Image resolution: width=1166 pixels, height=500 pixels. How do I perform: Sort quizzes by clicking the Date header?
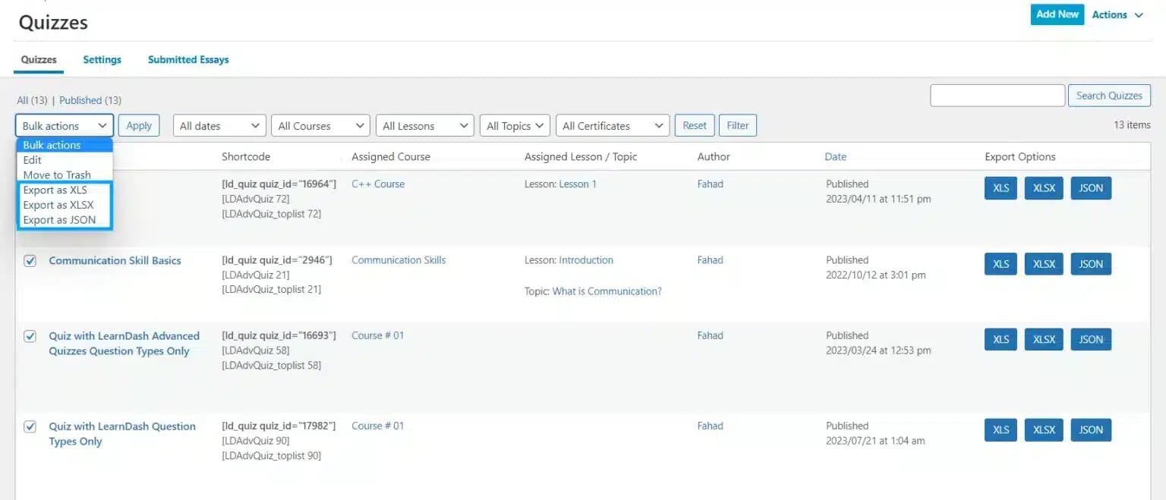point(835,156)
